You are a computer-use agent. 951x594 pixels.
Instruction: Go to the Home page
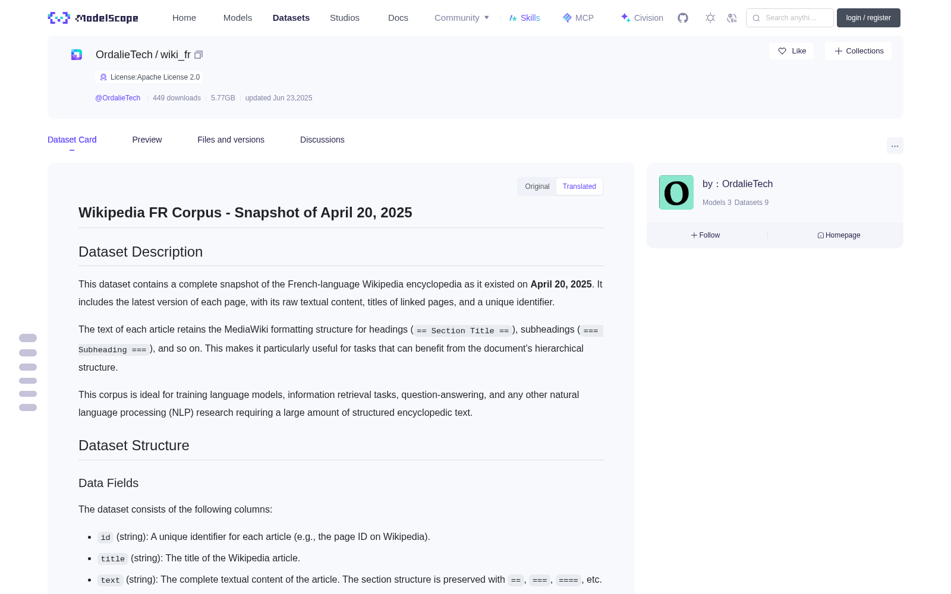point(184,18)
